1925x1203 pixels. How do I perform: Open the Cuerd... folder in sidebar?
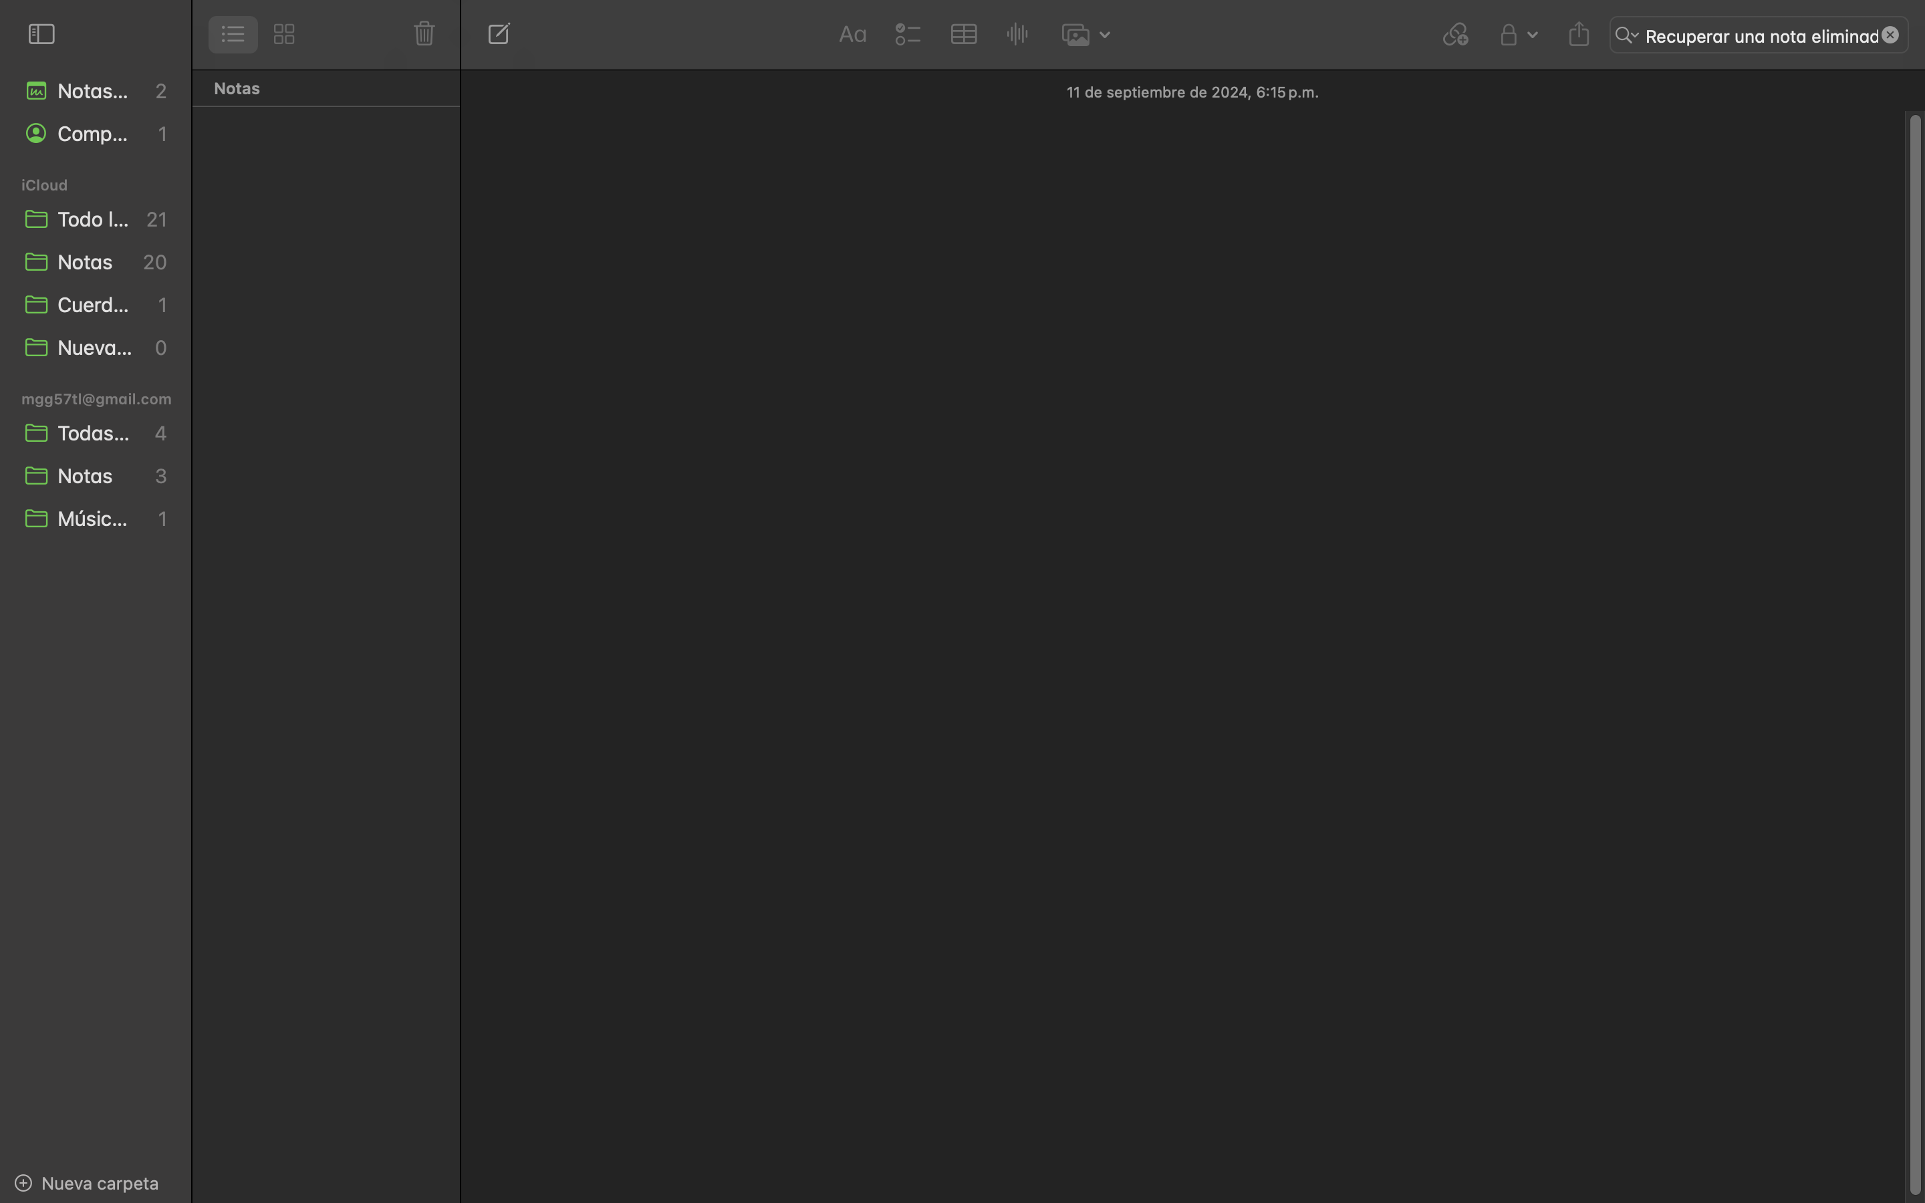pos(92,305)
